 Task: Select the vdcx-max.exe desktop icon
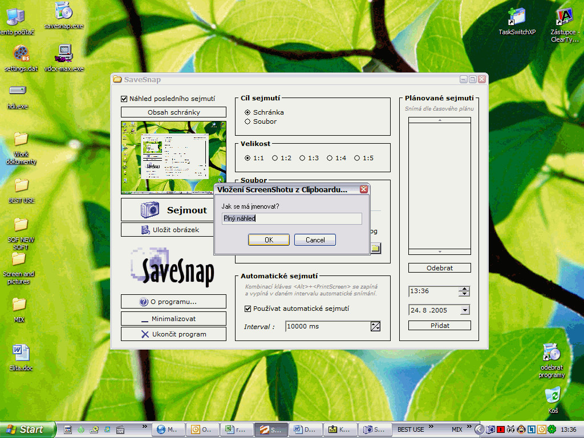[x=64, y=58]
